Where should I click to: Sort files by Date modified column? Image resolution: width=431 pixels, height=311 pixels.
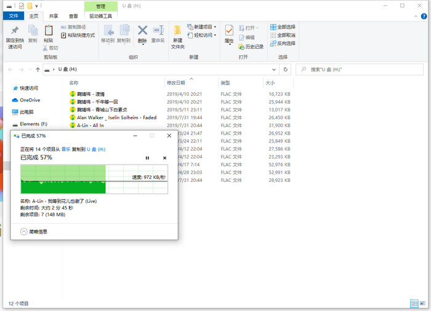[176, 82]
